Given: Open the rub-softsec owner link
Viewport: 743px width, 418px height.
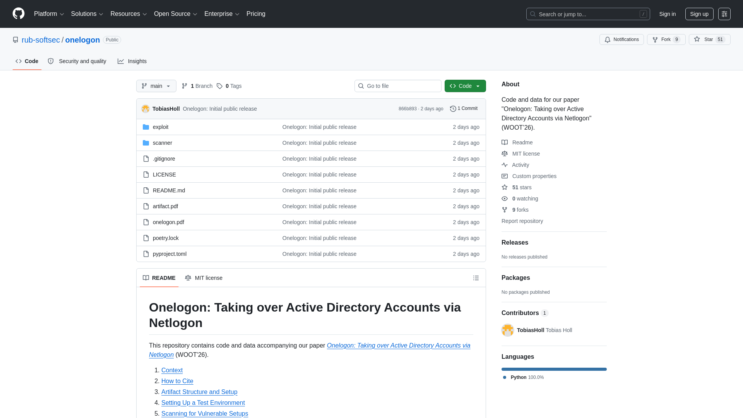Looking at the screenshot, I should click(41, 40).
